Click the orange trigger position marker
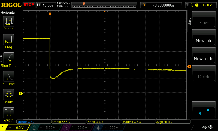The width and height of the screenshot is (218, 131). coord(50,13)
